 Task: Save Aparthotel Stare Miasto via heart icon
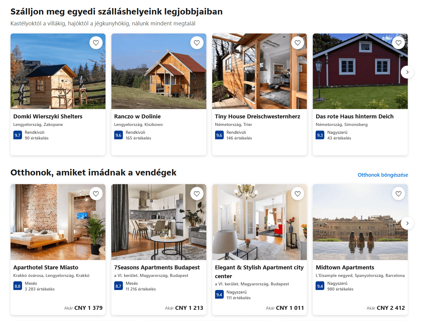pyautogui.click(x=96, y=194)
